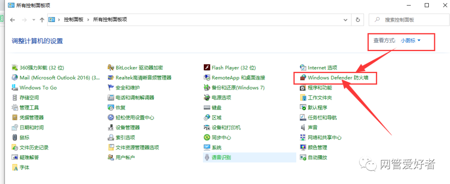Open the 默认程序 link
The image size is (450, 184).
pos(317,108)
